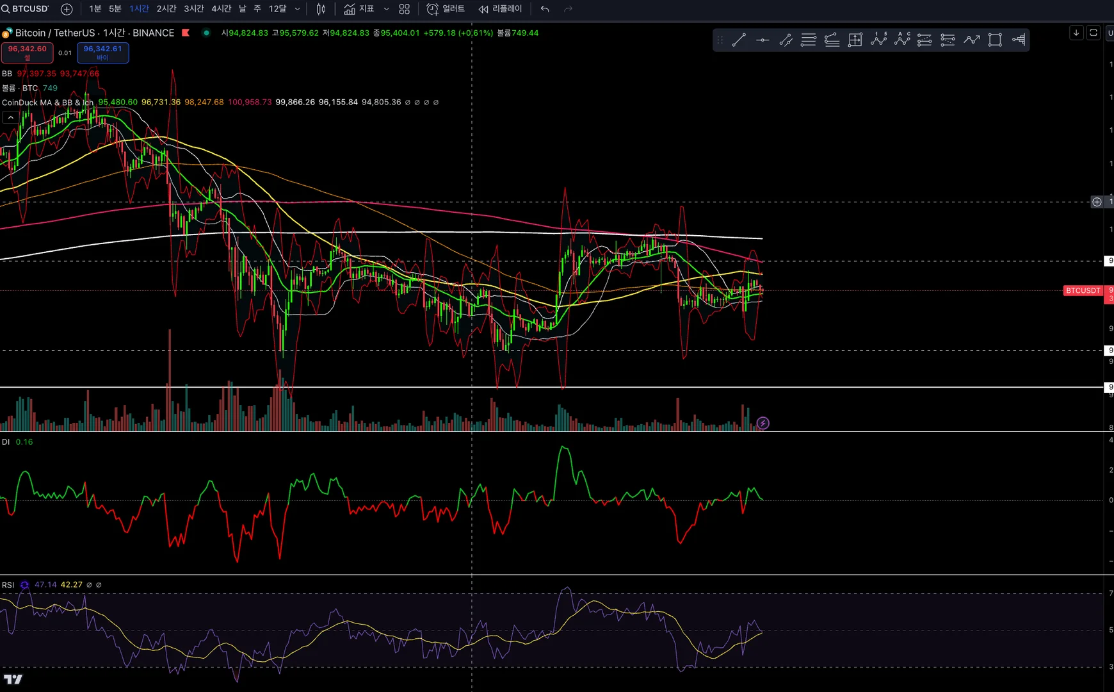Select the rectangle shape drawing tool
Image resolution: width=1114 pixels, height=692 pixels.
[x=995, y=40]
